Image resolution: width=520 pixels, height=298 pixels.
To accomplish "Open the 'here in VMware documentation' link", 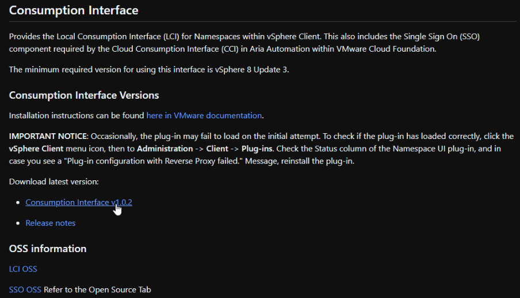I will coord(204,115).
